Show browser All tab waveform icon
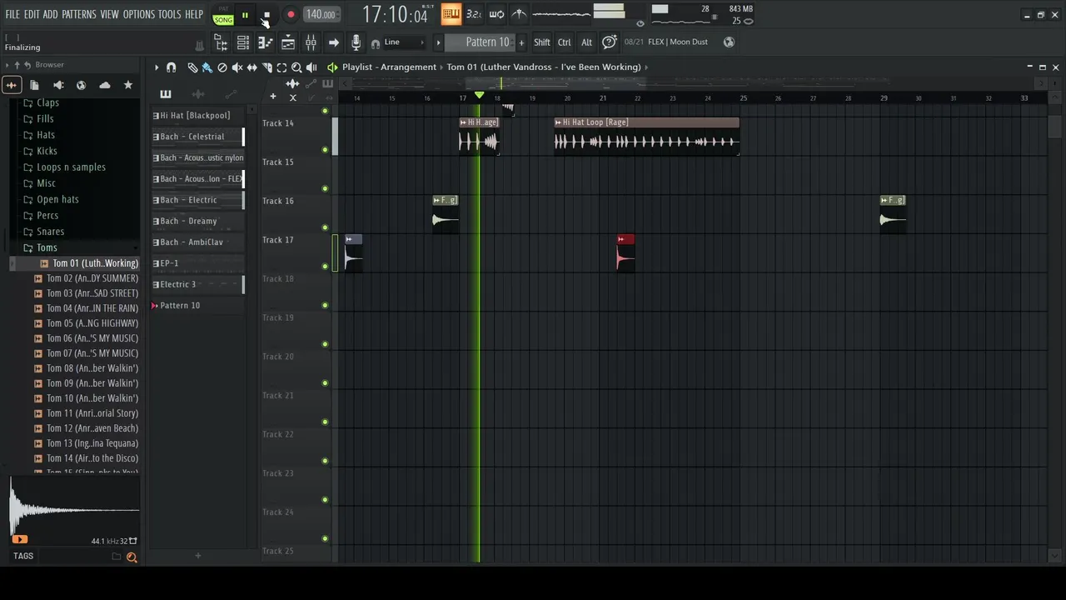Viewport: 1066px width, 600px height. click(11, 85)
